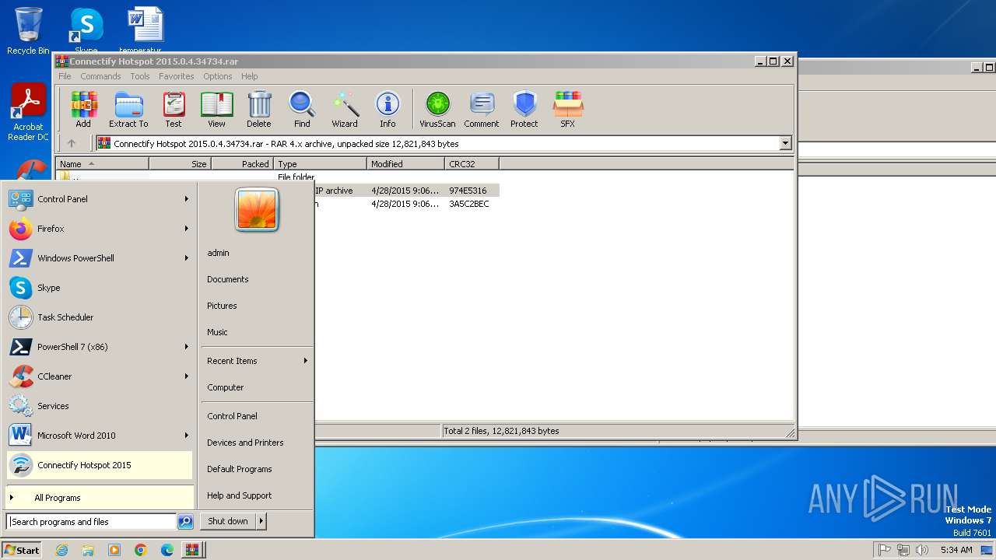This screenshot has height=560, width=996.
Task: Go up one folder level arrow
Action: click(x=72, y=143)
